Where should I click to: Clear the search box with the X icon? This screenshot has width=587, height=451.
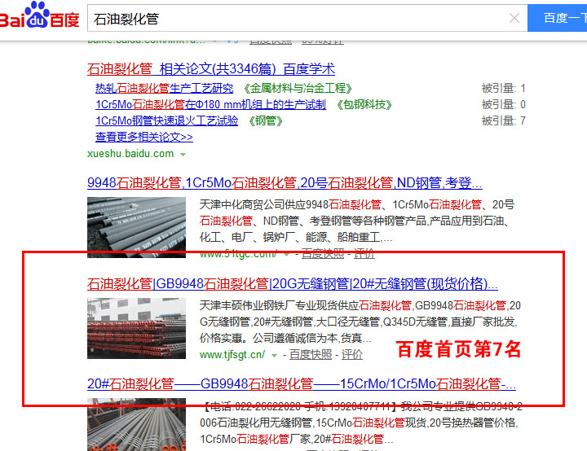tap(514, 18)
